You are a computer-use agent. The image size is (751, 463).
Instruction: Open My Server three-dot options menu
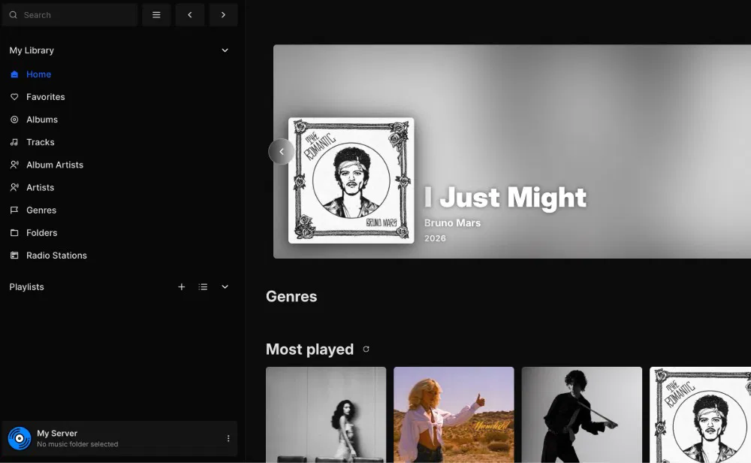[228, 438]
